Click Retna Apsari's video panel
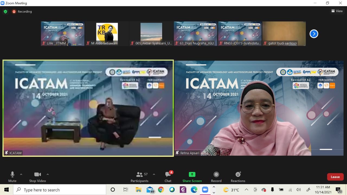347x195 pixels. (259, 108)
